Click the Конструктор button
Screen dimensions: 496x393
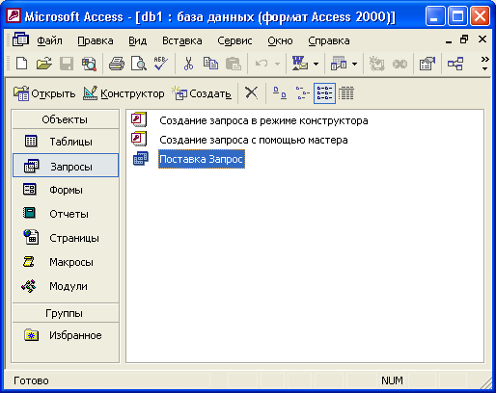coord(124,93)
